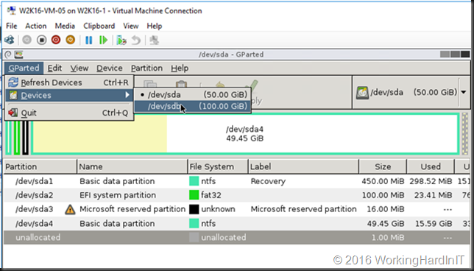This screenshot has width=474, height=271.
Task: Select the unallocated 1.00 MiB row
Action: point(237,237)
